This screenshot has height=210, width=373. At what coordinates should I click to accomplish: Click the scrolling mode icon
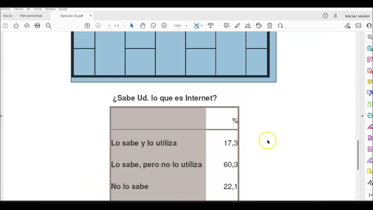210,26
